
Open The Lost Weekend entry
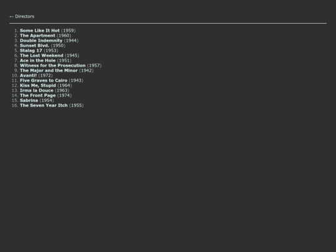coord(42,55)
